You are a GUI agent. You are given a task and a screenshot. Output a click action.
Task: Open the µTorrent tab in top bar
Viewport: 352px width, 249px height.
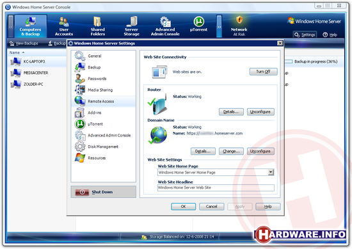pyautogui.click(x=198, y=24)
